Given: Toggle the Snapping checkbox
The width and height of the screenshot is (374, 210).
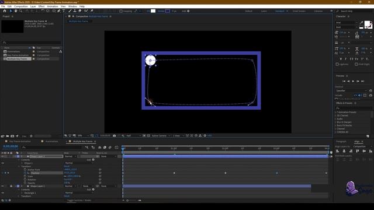Looking at the screenshot, I should click(x=121, y=11).
